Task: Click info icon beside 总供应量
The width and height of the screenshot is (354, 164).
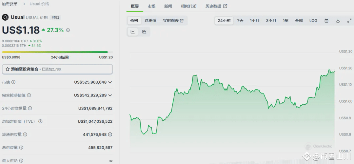Action: pyautogui.click(x=21, y=148)
